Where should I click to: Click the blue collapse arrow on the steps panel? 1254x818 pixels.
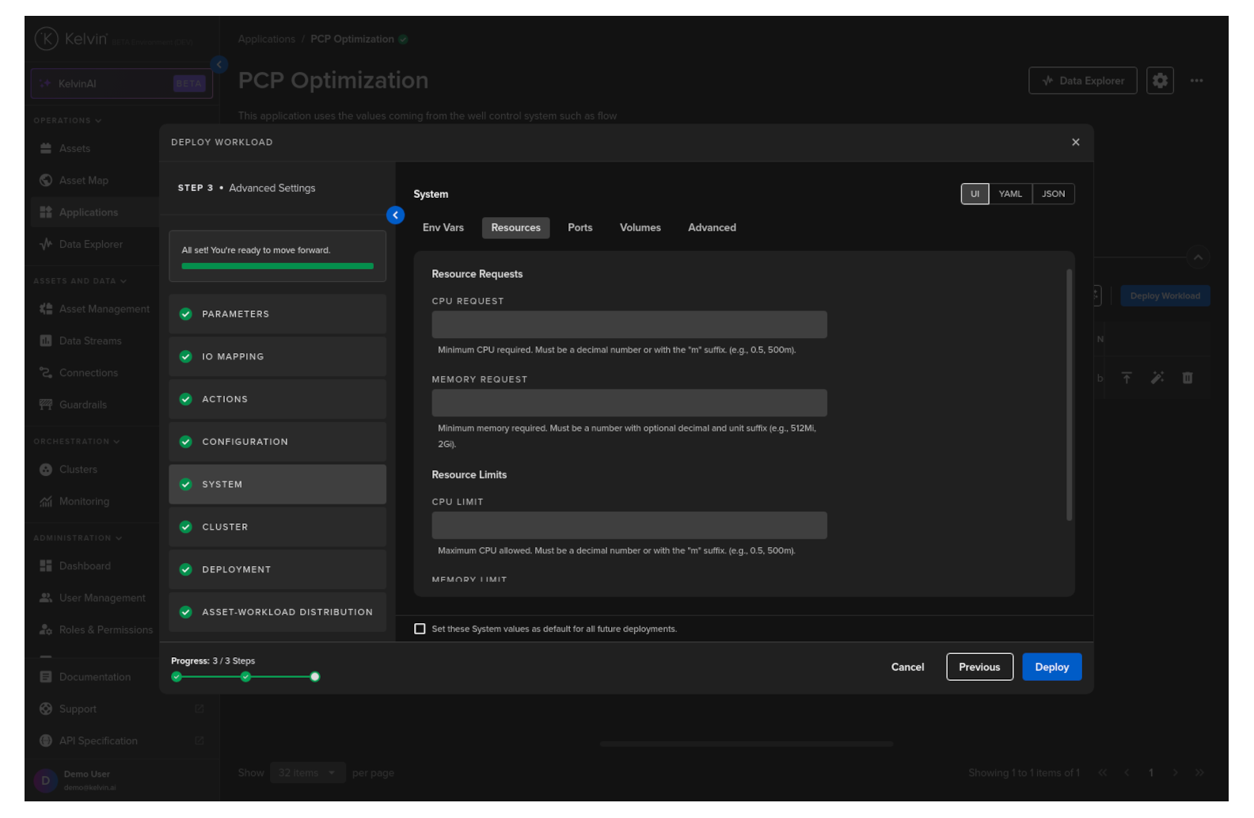395,215
